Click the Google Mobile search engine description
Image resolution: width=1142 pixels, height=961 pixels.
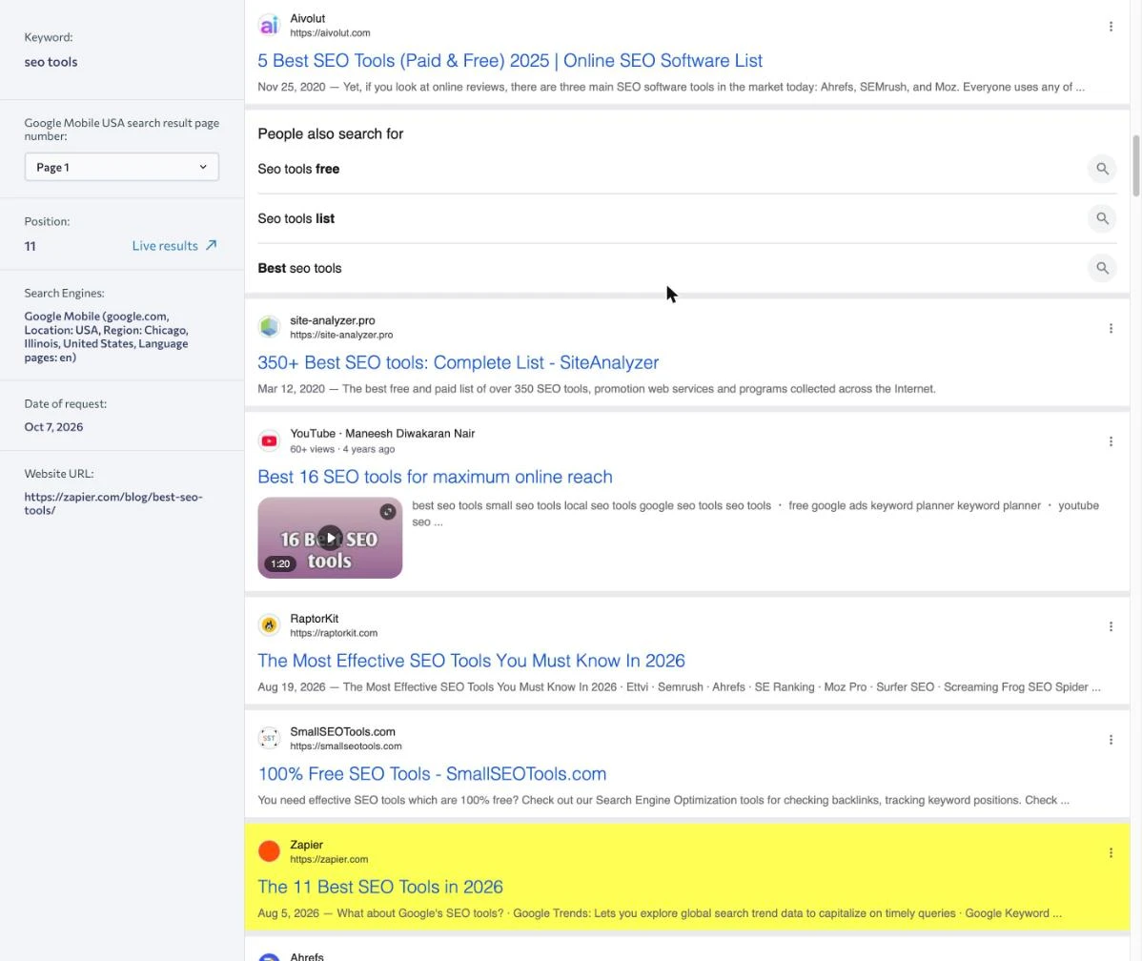(x=107, y=337)
